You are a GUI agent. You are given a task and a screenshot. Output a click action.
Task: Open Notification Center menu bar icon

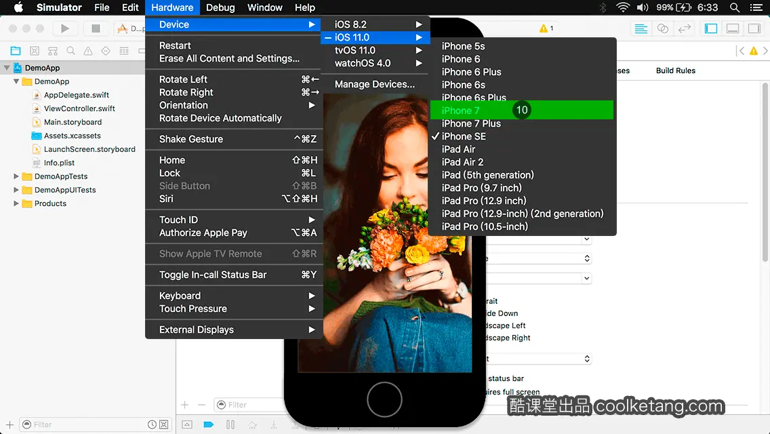756,7
